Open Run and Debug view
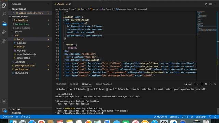The width and height of the screenshot is (219, 123). pos(4,32)
